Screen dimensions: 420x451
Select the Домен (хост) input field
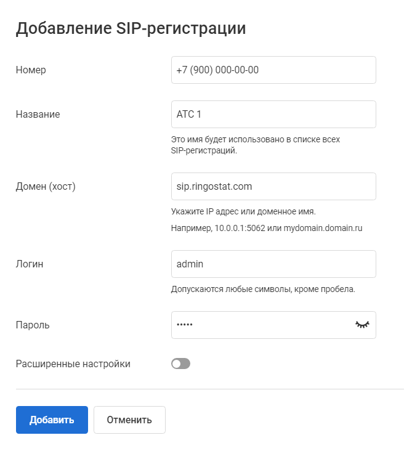click(x=273, y=186)
